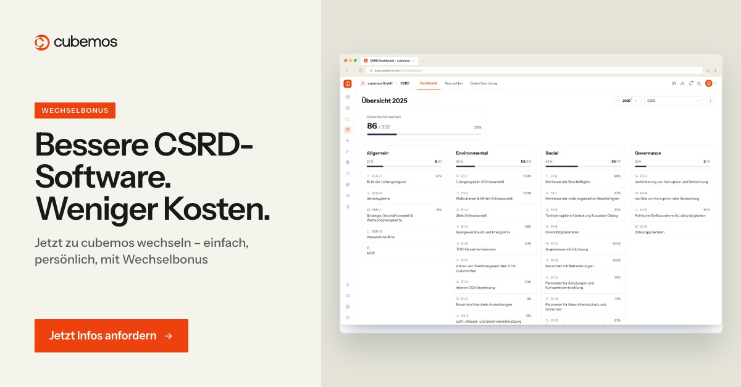This screenshot has height=387, width=741.
Task: Open the inbox icon in the dashboard sidebar
Action: coord(348,108)
